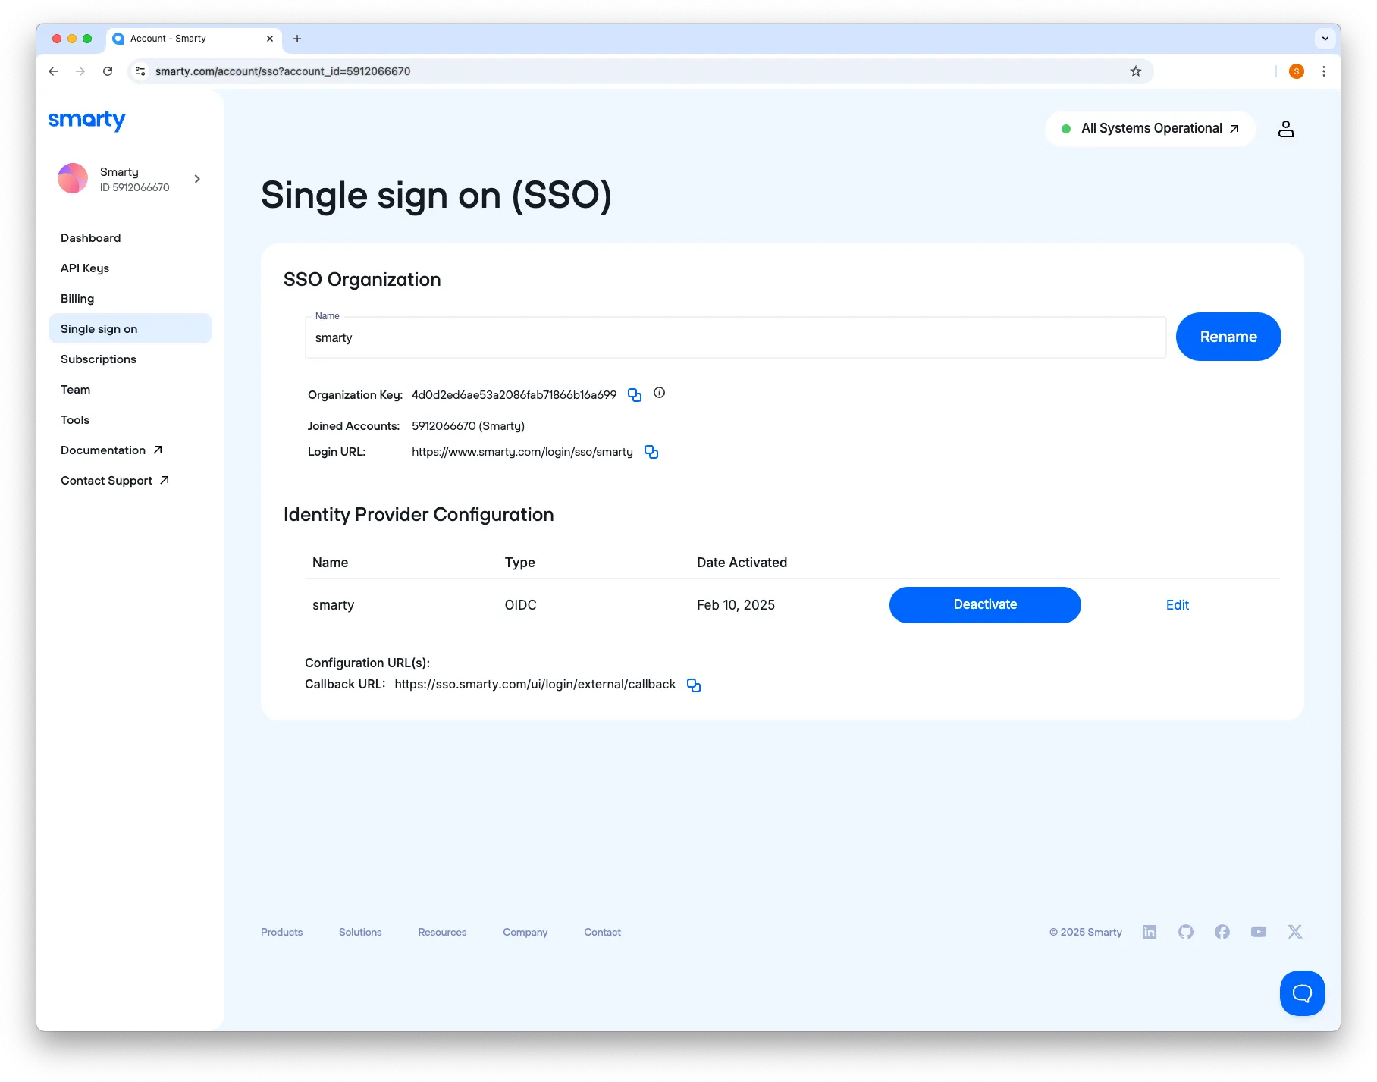
Task: Copy the Callback URL
Action: [694, 685]
